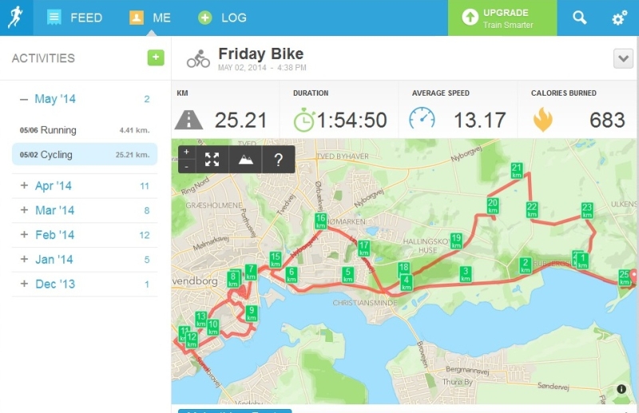Switch map to terrain mountain icon
The width and height of the screenshot is (639, 413).
pyautogui.click(x=245, y=159)
